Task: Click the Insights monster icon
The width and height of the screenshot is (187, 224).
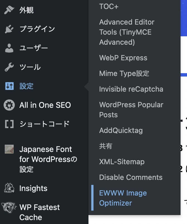Action: [x=9, y=188]
